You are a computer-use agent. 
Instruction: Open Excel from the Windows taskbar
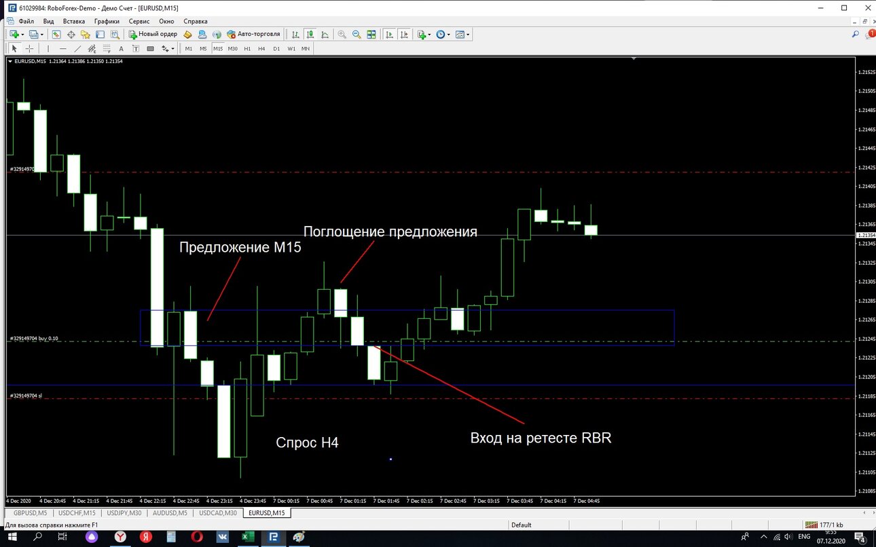point(248,537)
